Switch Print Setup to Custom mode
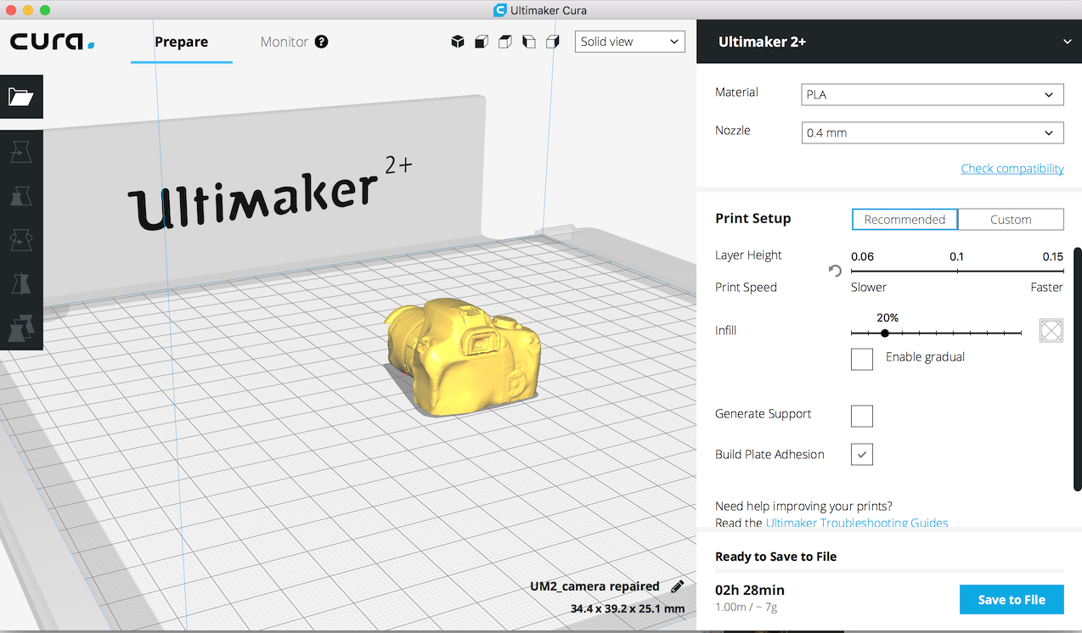The image size is (1082, 633). (x=1011, y=220)
